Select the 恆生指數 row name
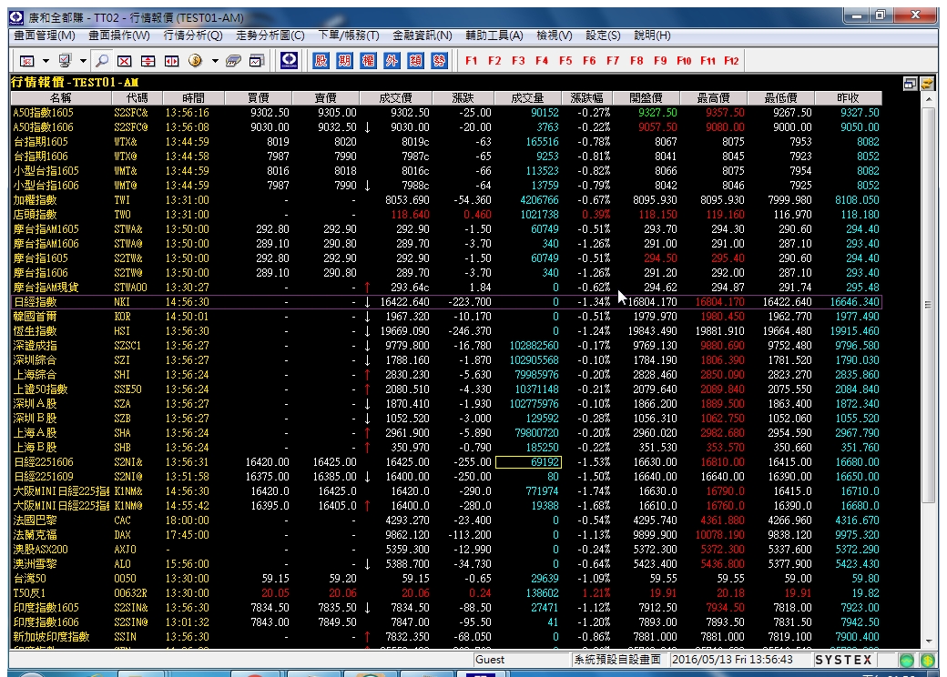Viewport: 947px width, 677px height. pos(35,330)
